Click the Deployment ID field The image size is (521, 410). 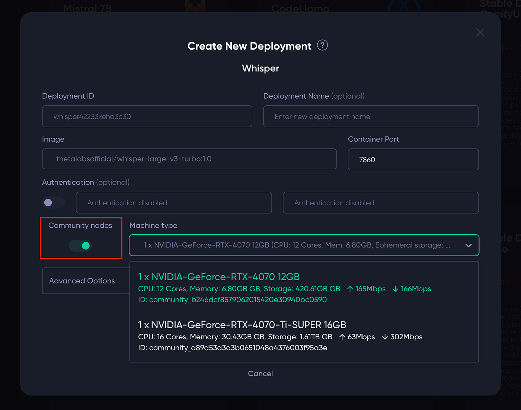(x=147, y=116)
